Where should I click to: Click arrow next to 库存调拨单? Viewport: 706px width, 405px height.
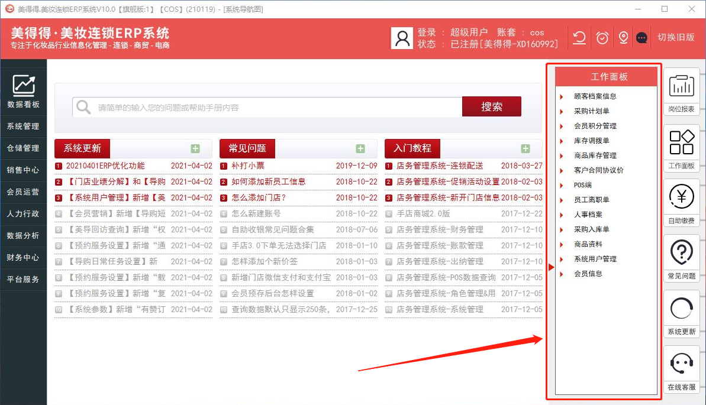click(562, 141)
